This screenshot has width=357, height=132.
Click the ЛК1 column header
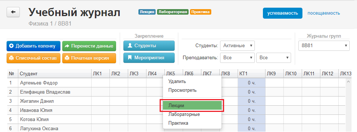(x=100, y=73)
